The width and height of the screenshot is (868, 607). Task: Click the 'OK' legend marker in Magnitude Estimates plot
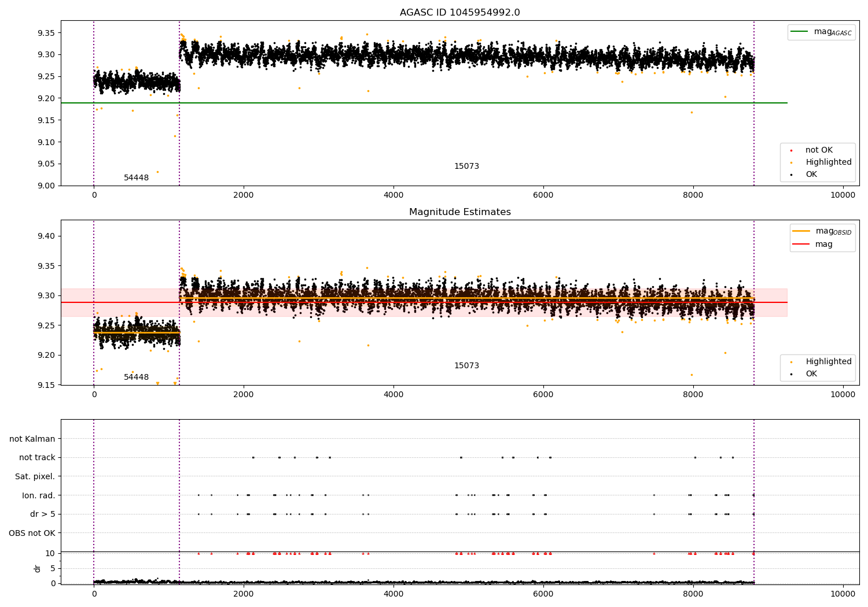[x=791, y=374]
